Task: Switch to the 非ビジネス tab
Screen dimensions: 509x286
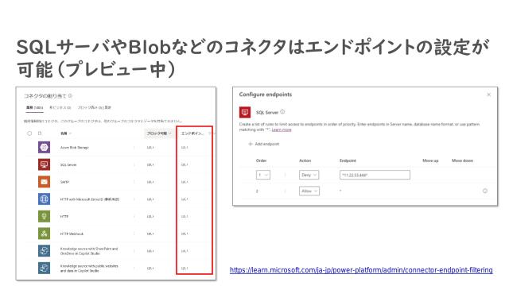Action: [x=60, y=107]
